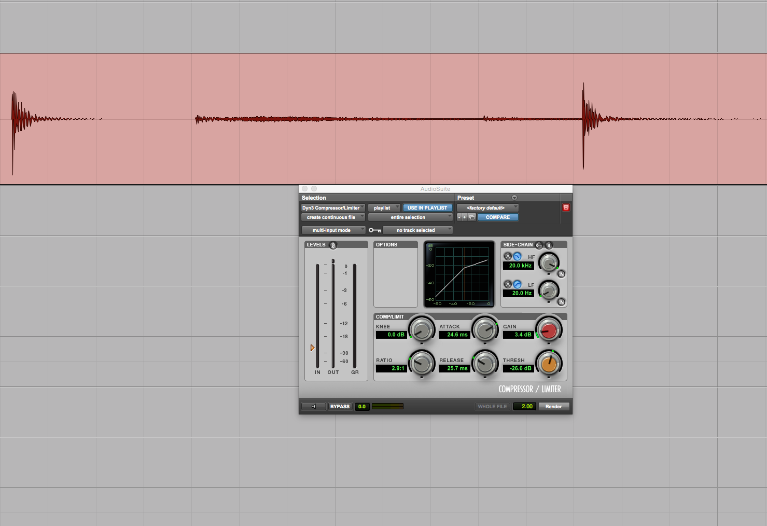This screenshot has height=526, width=767.
Task: Click the GAIN value field 3.4 dB
Action: (x=518, y=335)
